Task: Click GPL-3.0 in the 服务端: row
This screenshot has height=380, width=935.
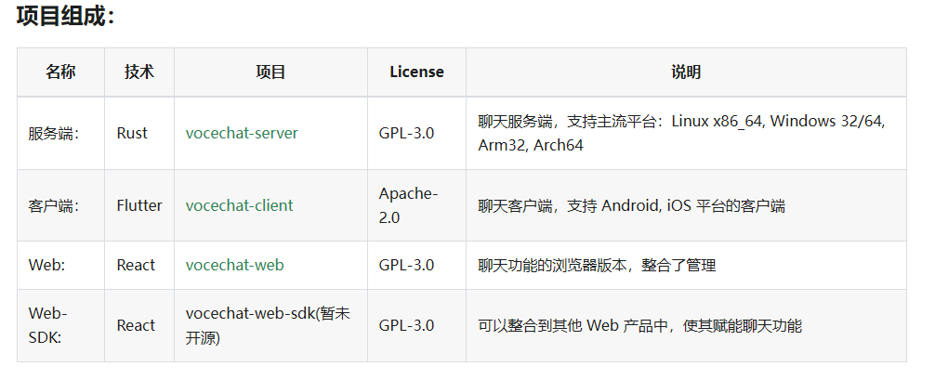Action: (407, 133)
